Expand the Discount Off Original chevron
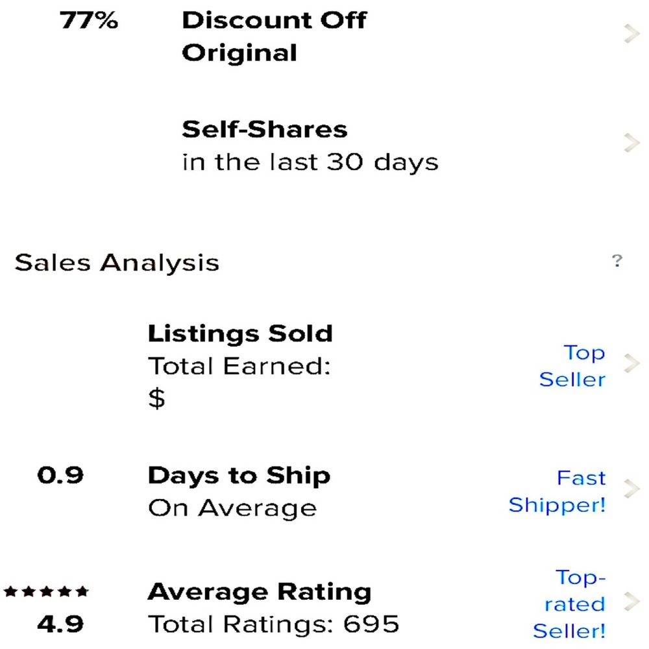 tap(631, 34)
